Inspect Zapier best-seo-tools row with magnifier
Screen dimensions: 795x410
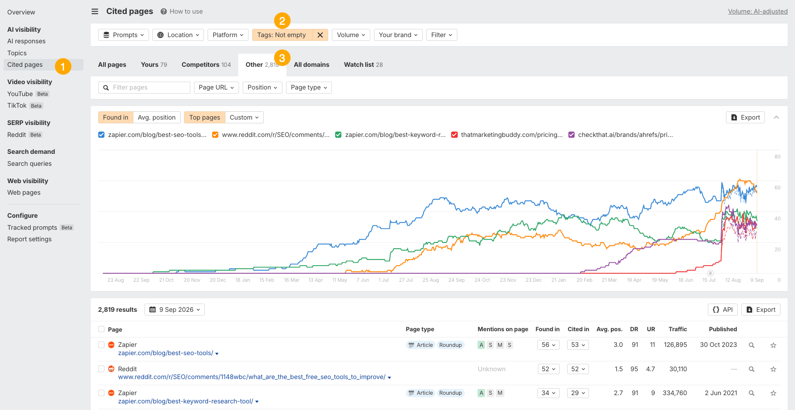(x=752, y=345)
